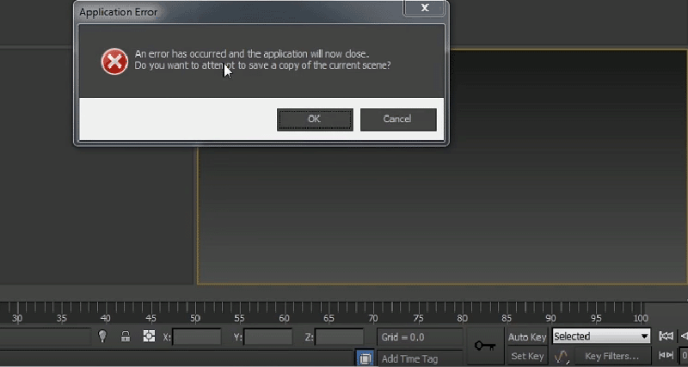Click the X coordinate input field
The width and height of the screenshot is (688, 367).
tap(197, 337)
